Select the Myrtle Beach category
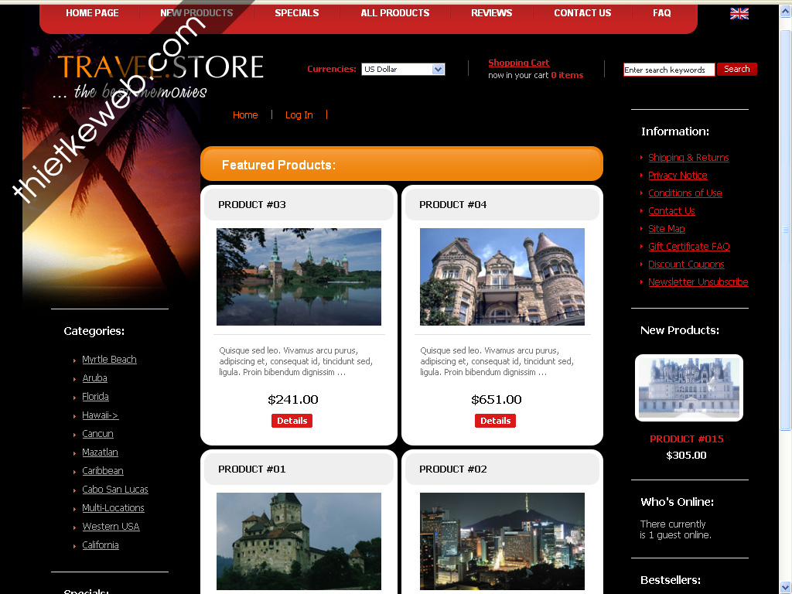Viewport: 792px width, 594px height. pyautogui.click(x=109, y=360)
